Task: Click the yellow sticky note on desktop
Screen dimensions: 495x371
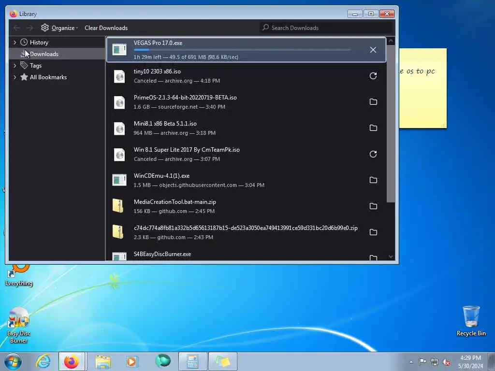Action: tap(422, 88)
